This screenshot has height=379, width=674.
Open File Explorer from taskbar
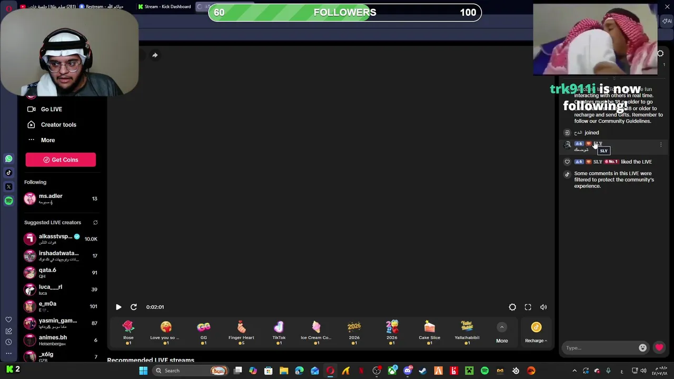pos(284,371)
